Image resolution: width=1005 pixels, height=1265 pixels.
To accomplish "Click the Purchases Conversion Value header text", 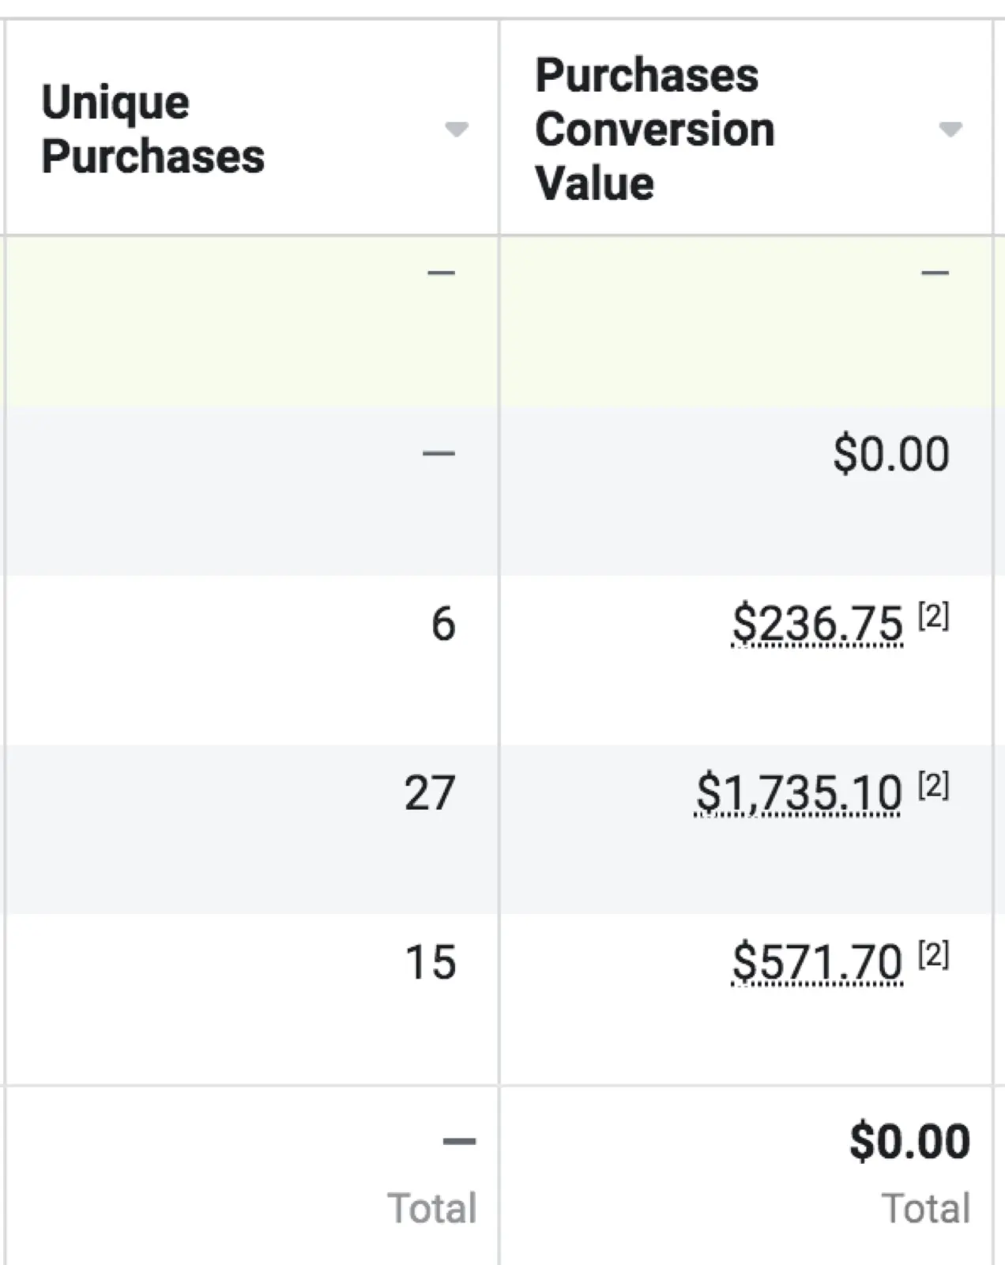I will [654, 129].
